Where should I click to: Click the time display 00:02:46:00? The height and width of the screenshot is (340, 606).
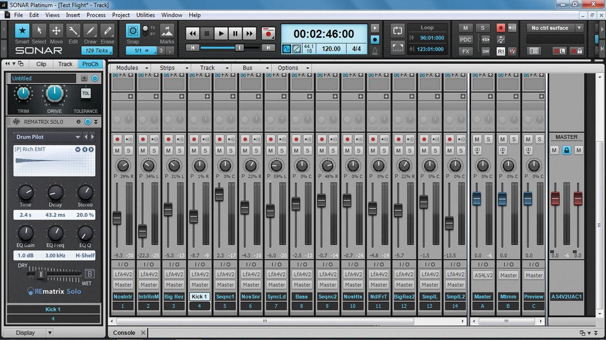324,34
